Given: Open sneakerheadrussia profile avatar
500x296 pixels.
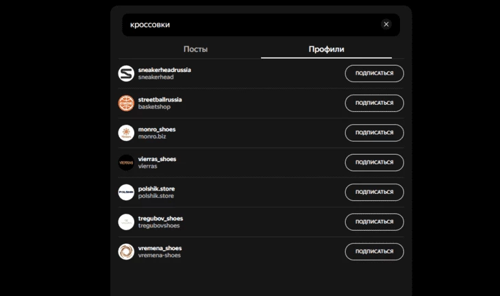Looking at the screenshot, I should pos(126,73).
